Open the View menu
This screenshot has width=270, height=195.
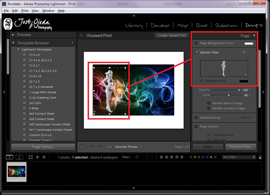click(x=35, y=11)
